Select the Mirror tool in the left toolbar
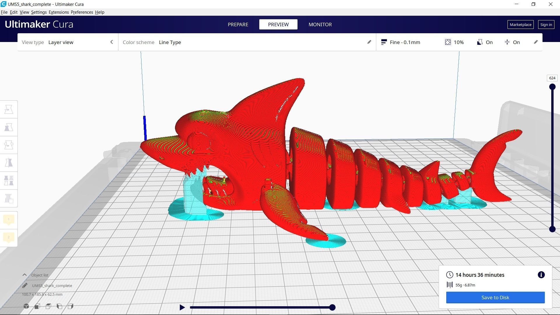Screen dimensions: 560x315 [x=9, y=163]
